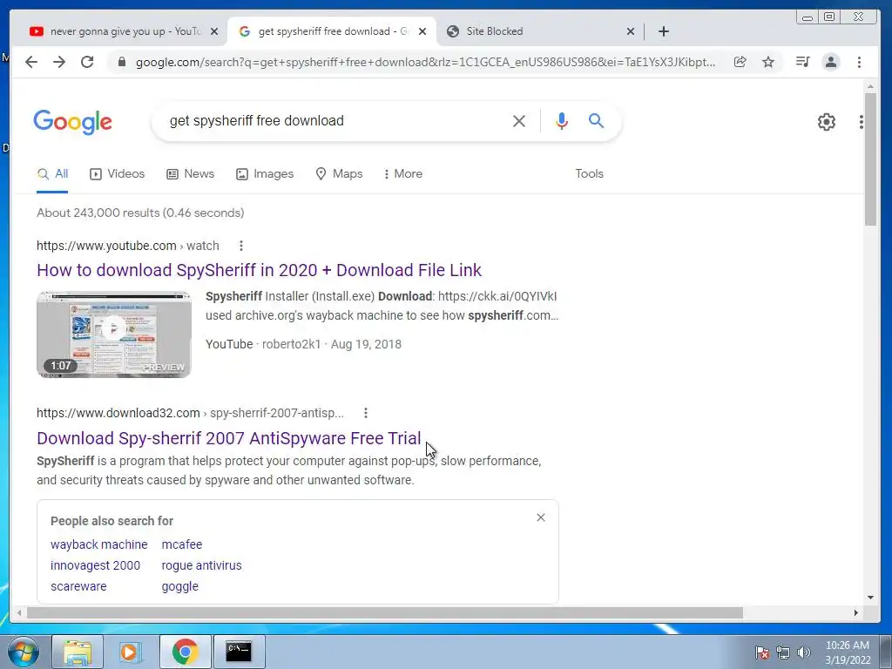Image resolution: width=892 pixels, height=669 pixels.
Task: Launch Windows Media Player from taskbar
Action: click(130, 652)
